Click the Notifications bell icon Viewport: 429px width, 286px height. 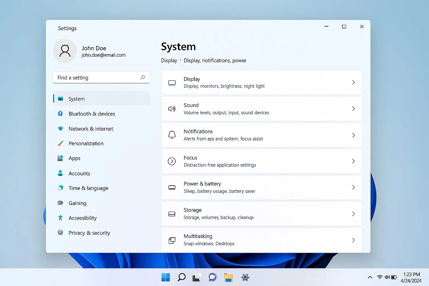[x=172, y=135]
